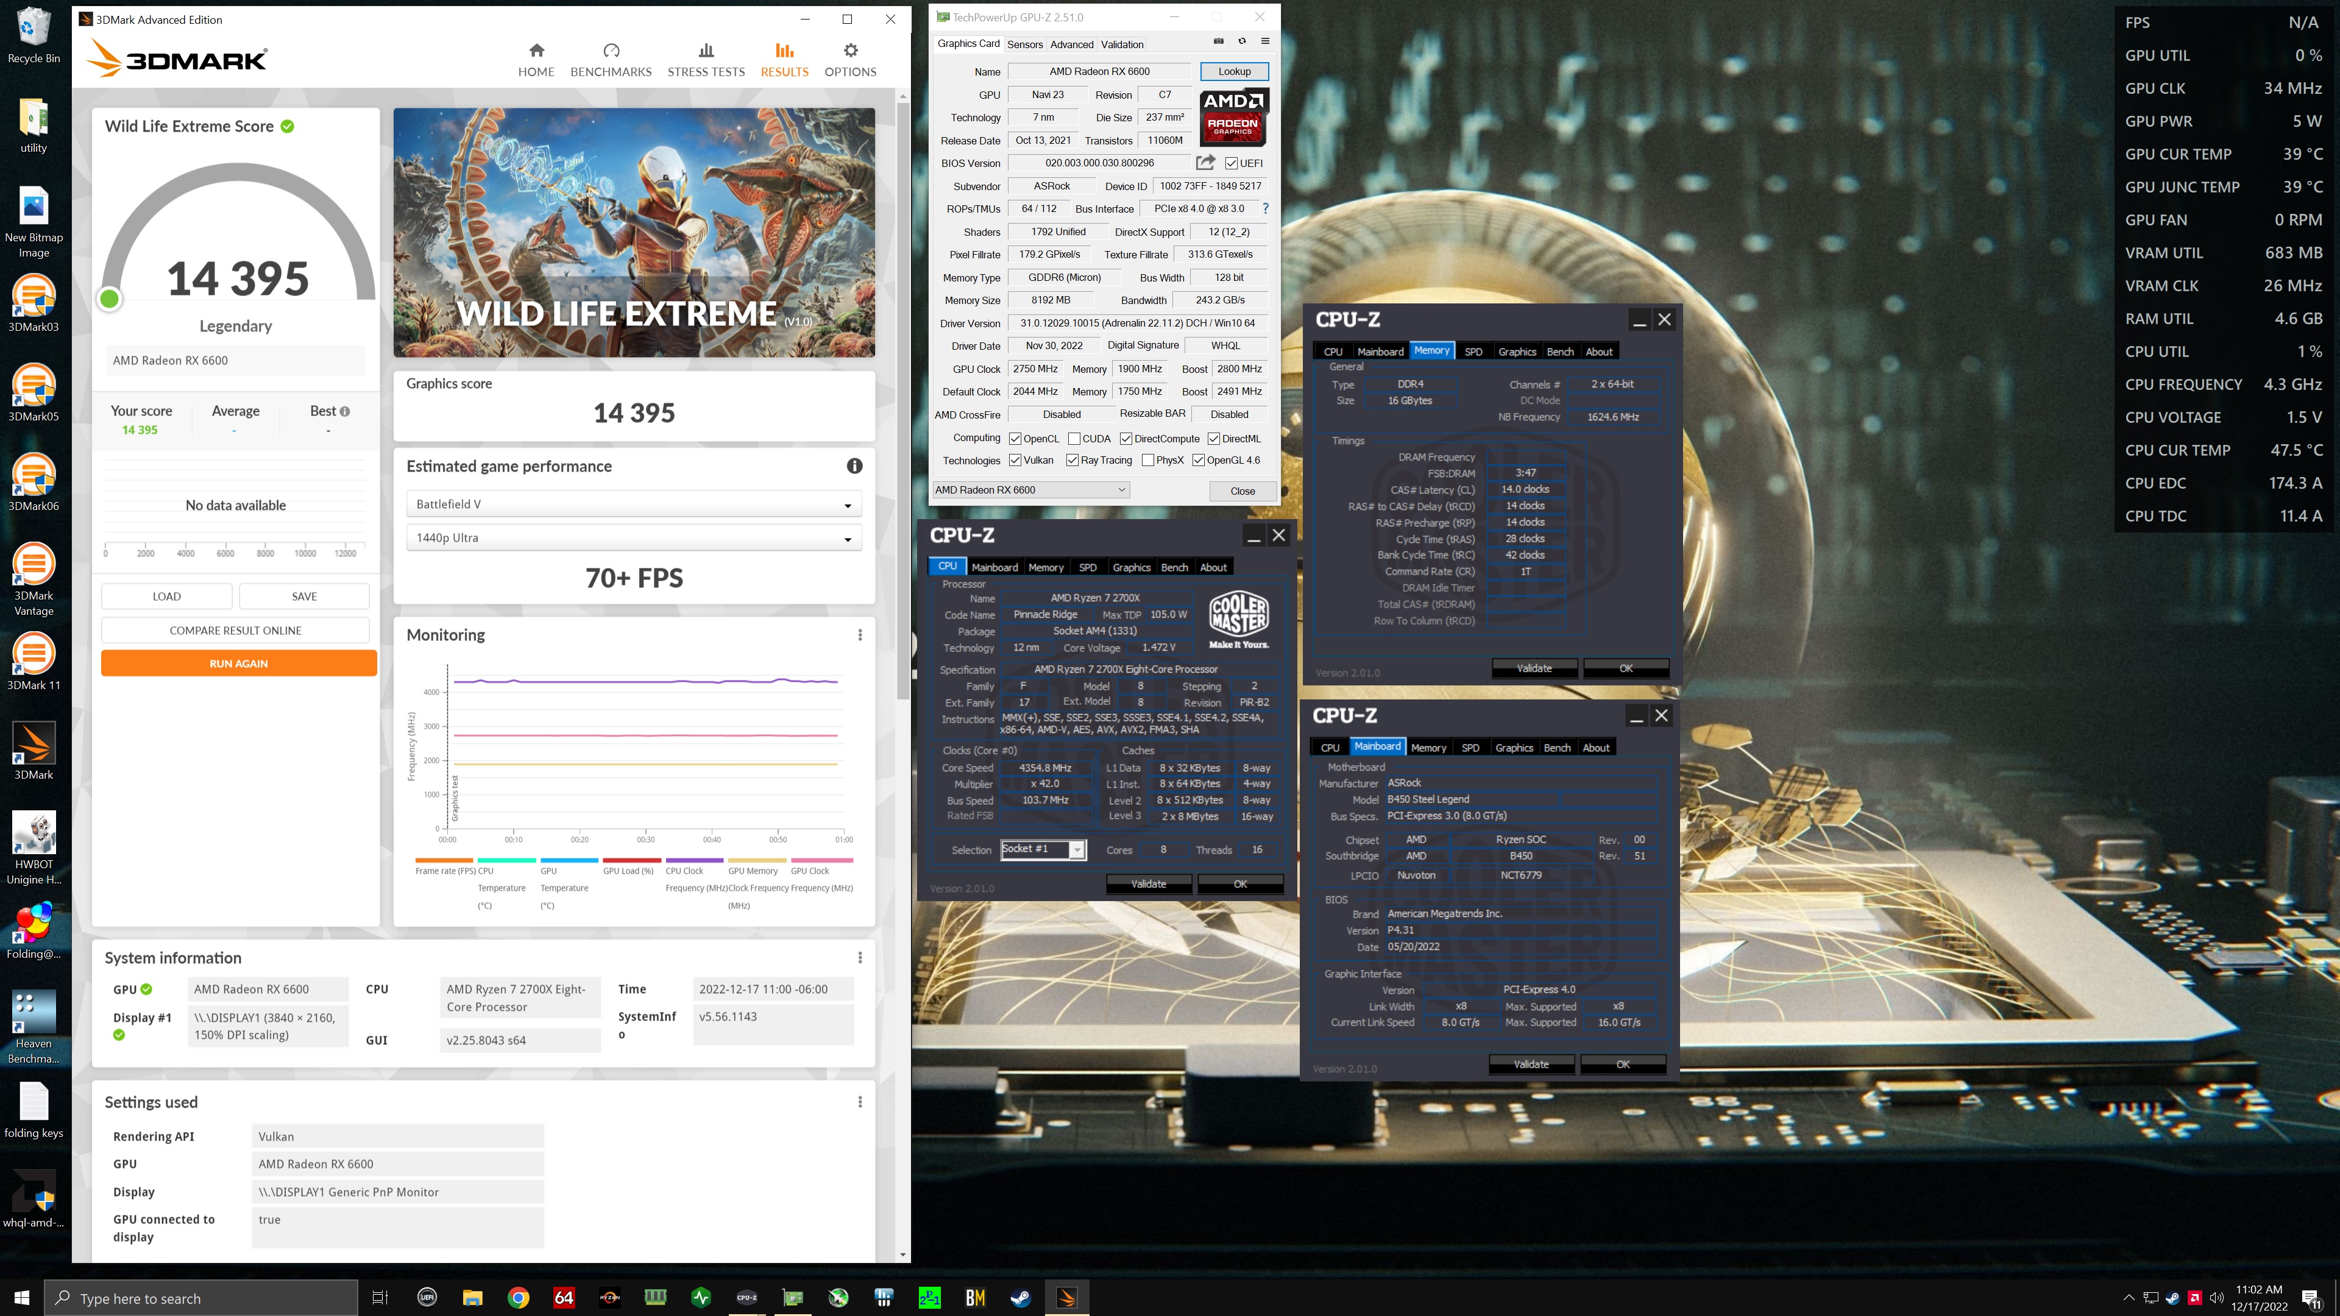
Task: Open Graphics tab in CPU-Z Mainboard window
Action: [1513, 748]
